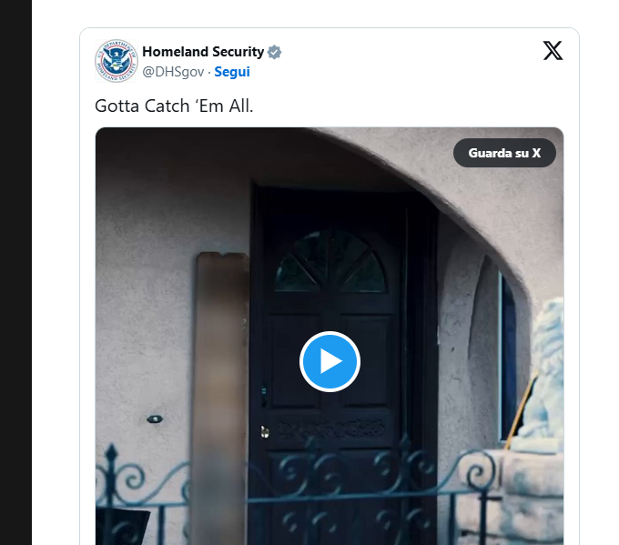
Task: Click the Homeland Security display name
Action: click(203, 52)
